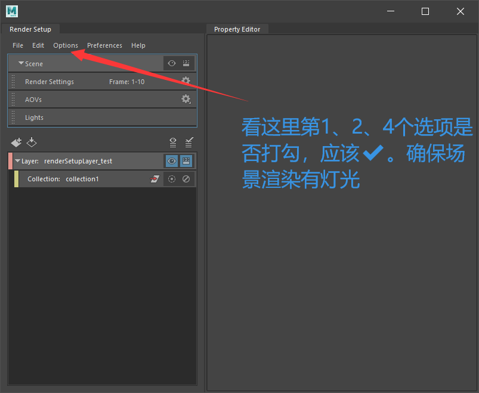This screenshot has height=393, width=479.
Task: Click the drag handle beside Render Settings
Action: 13,82
